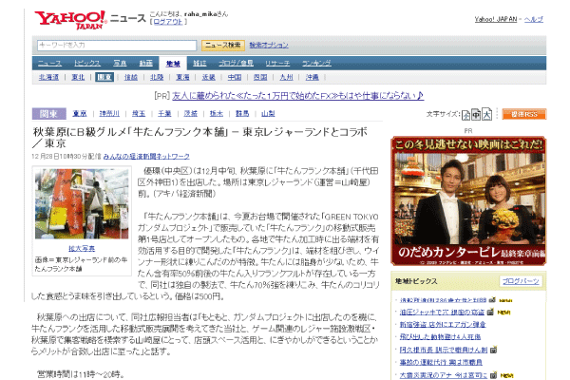Click the 地域トピックス panel heading
Screen dimensions: 570x380
416,281
